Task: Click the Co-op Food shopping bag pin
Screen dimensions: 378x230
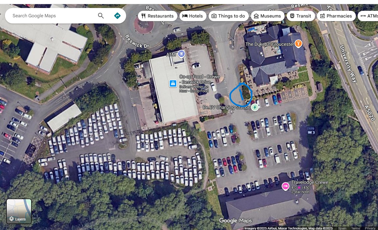Action: click(173, 83)
